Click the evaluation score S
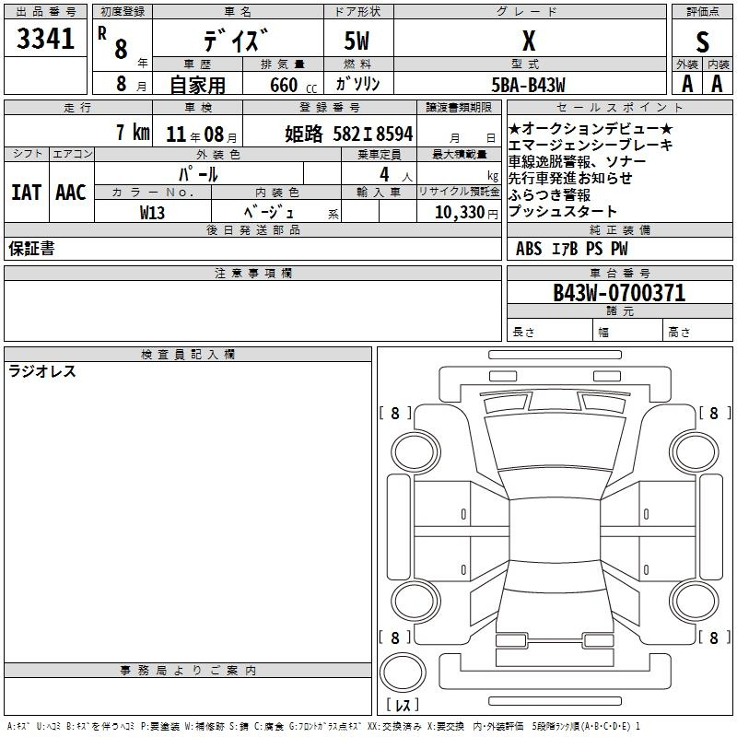Image resolution: width=737 pixels, height=737 pixels. [702, 41]
